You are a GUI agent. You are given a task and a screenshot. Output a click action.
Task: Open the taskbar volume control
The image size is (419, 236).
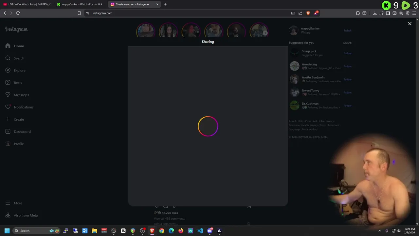(399, 231)
